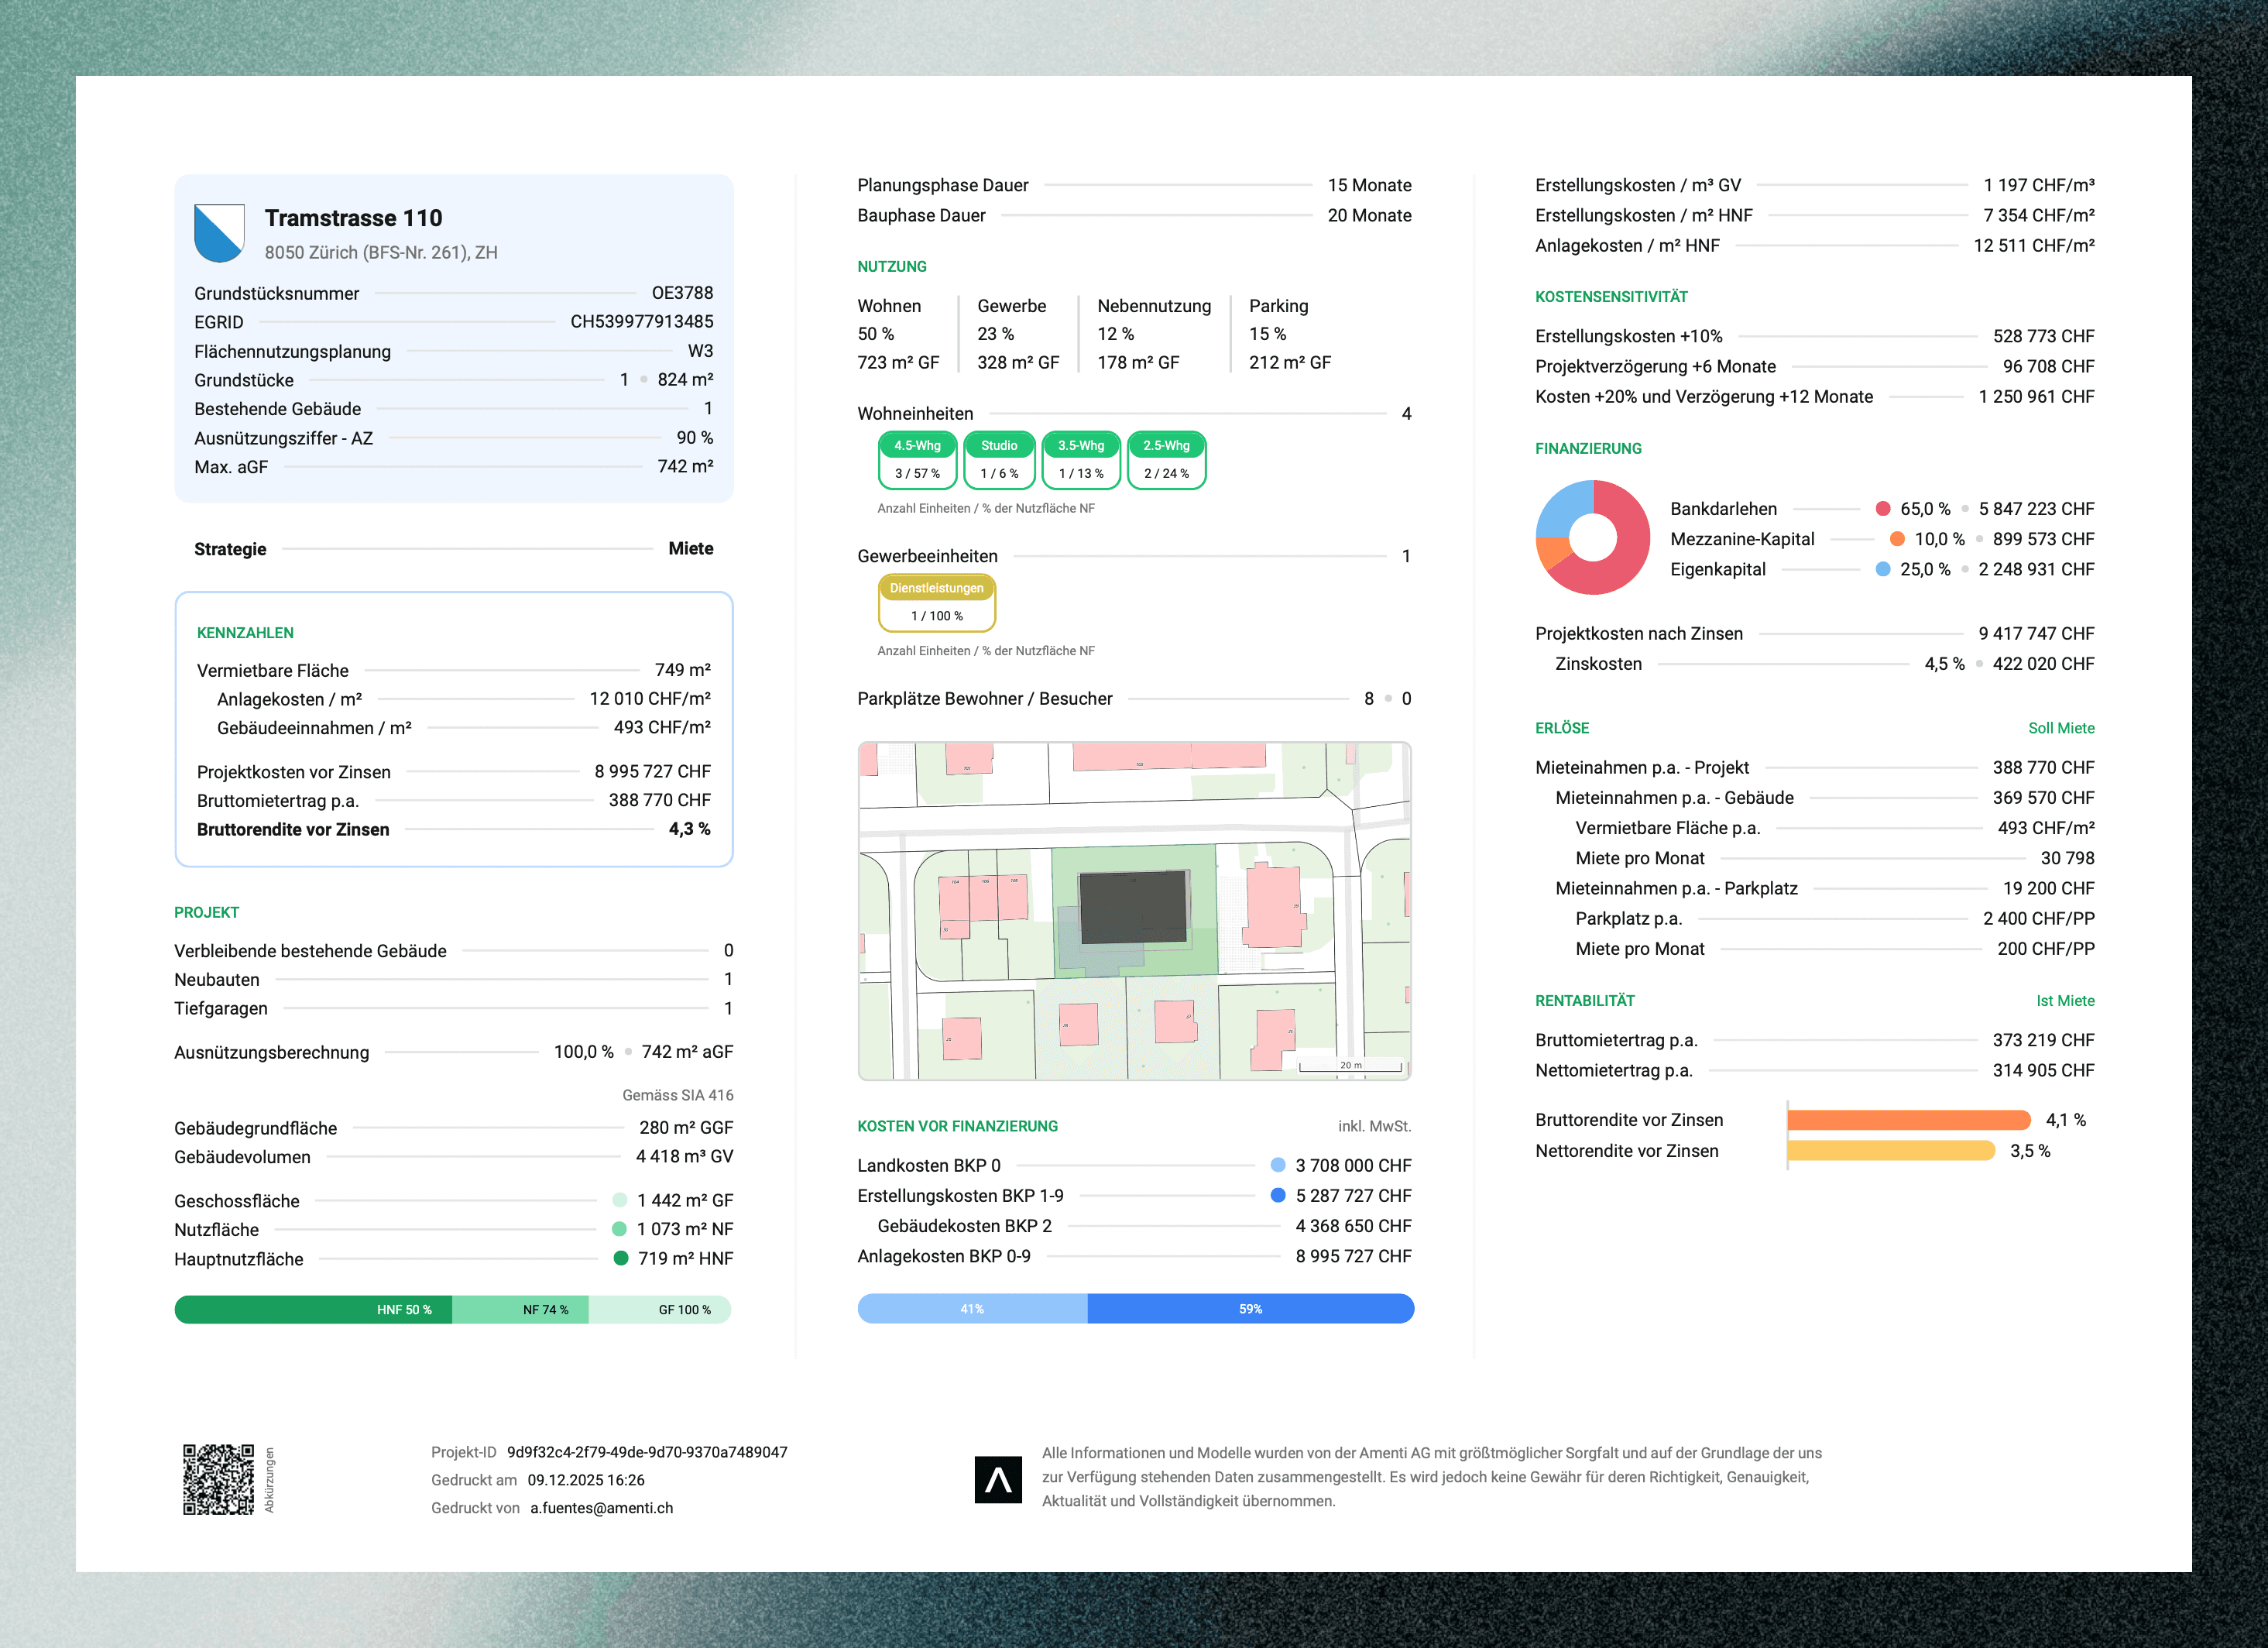Select the 2.5-Whg unit badge
Image resolution: width=2268 pixels, height=1648 pixels.
tap(1166, 459)
